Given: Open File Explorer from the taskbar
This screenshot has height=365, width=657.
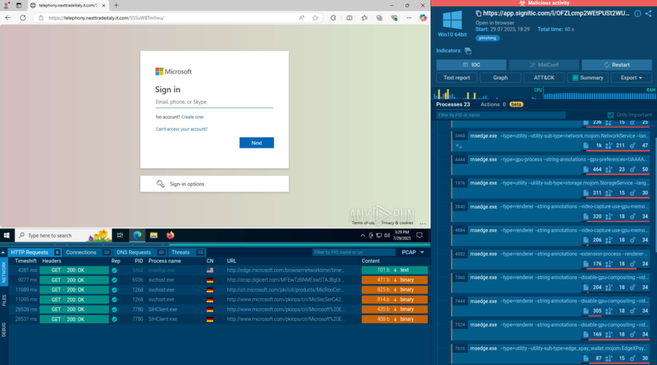Looking at the screenshot, I should point(154,236).
